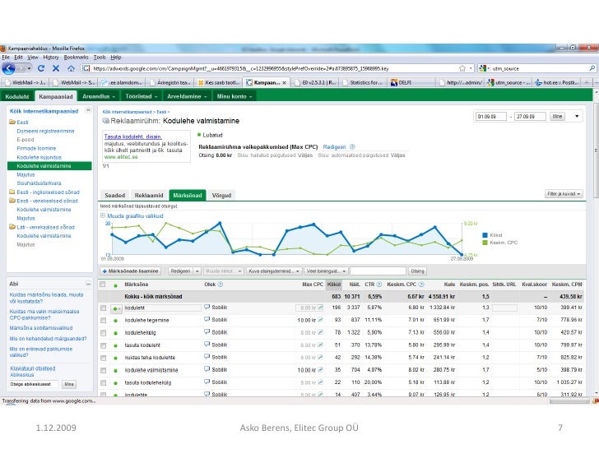Click the start date field 01.09.09
This screenshot has width=599, height=449.
tap(492, 118)
